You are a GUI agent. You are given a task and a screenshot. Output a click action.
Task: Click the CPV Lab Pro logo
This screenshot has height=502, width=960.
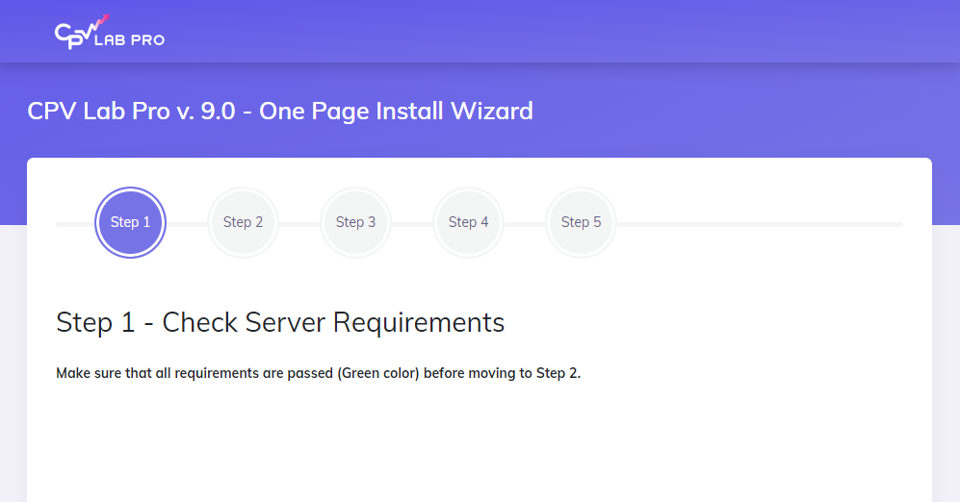pos(110,32)
